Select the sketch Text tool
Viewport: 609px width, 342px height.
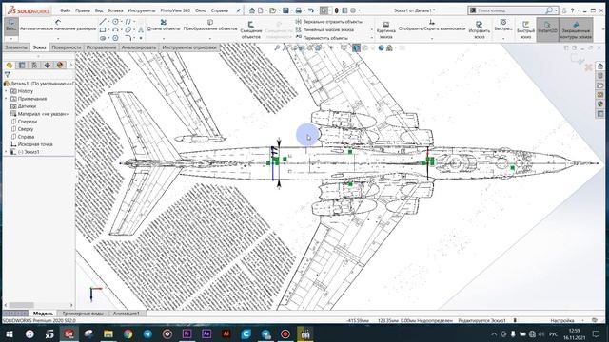pos(141,29)
